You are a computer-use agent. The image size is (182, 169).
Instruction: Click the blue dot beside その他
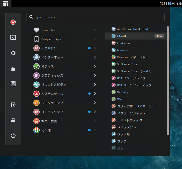89,130
